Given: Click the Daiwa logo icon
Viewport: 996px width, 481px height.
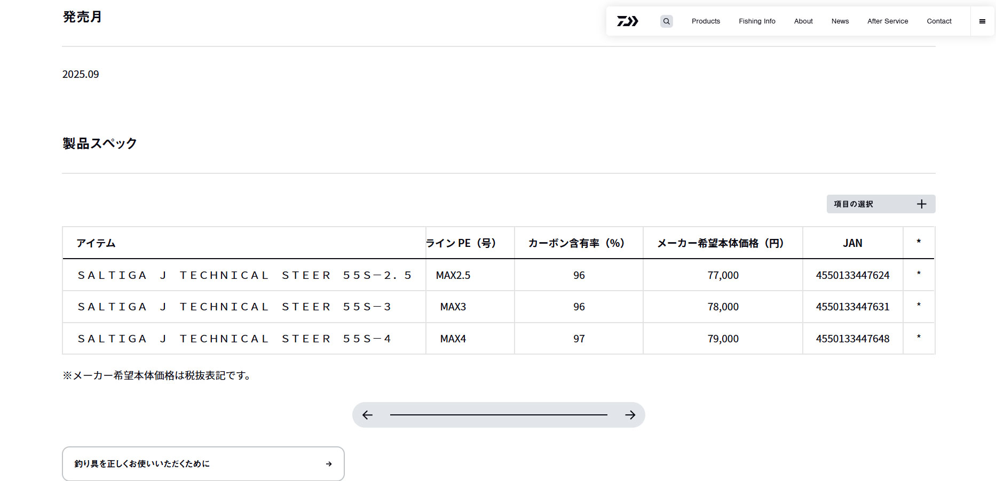Looking at the screenshot, I should 628,21.
